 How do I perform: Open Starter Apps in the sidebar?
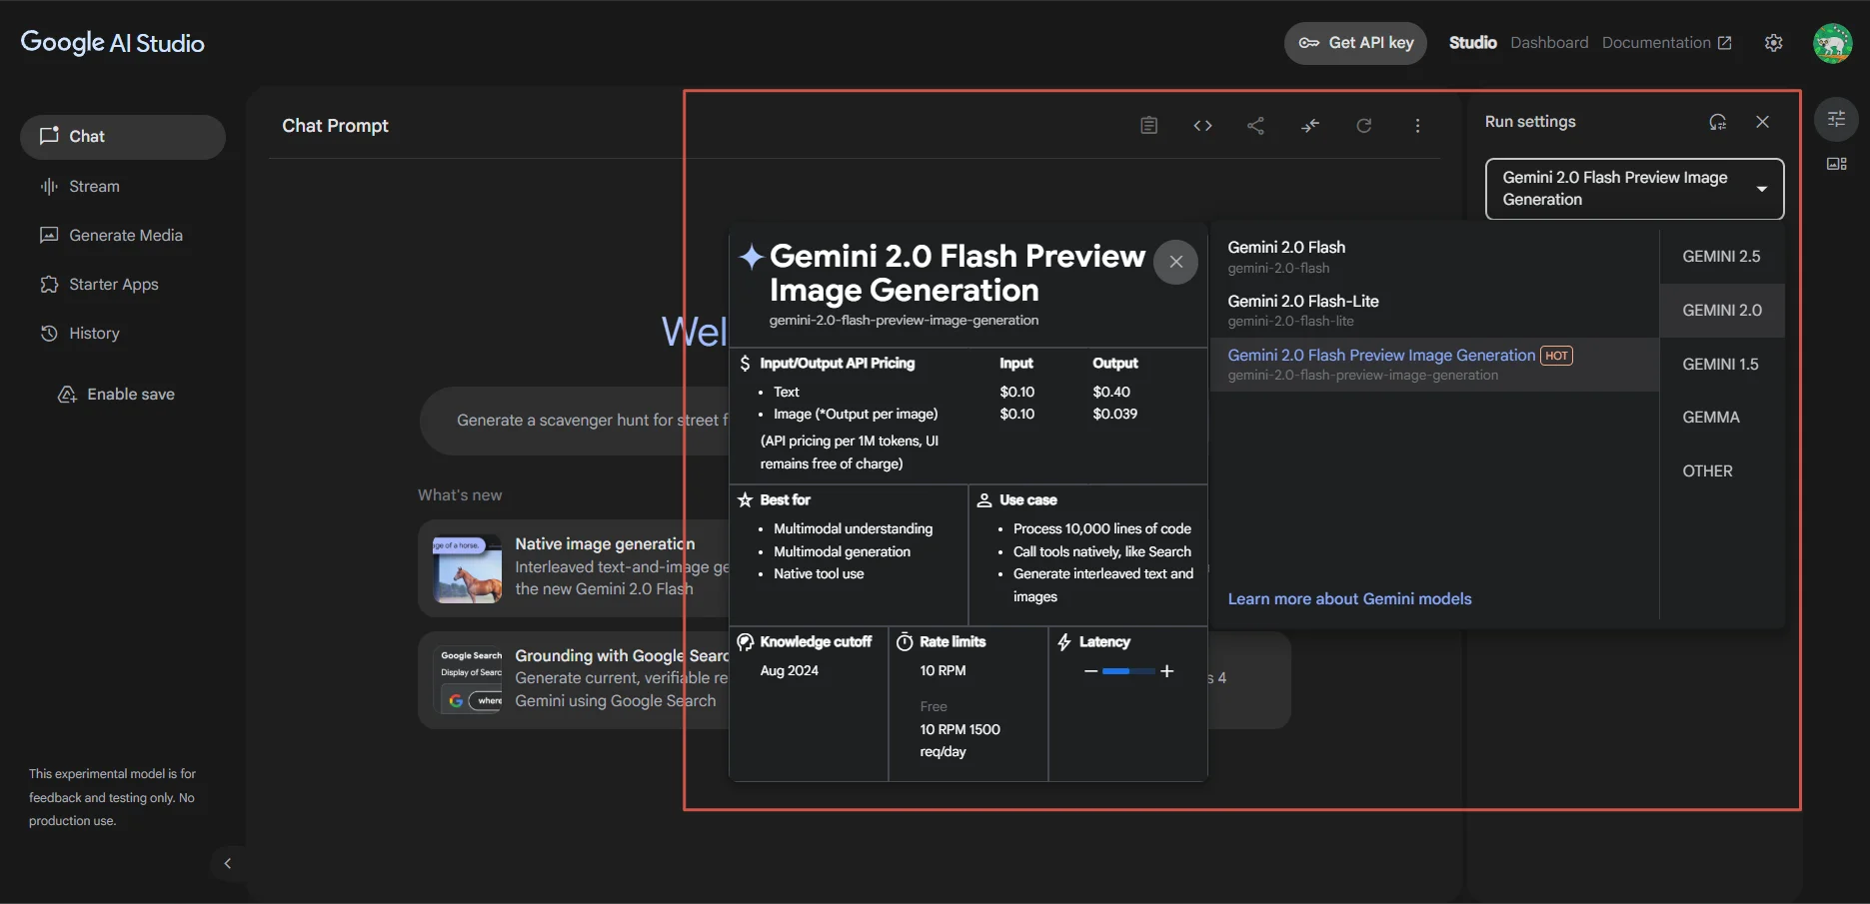click(x=123, y=284)
